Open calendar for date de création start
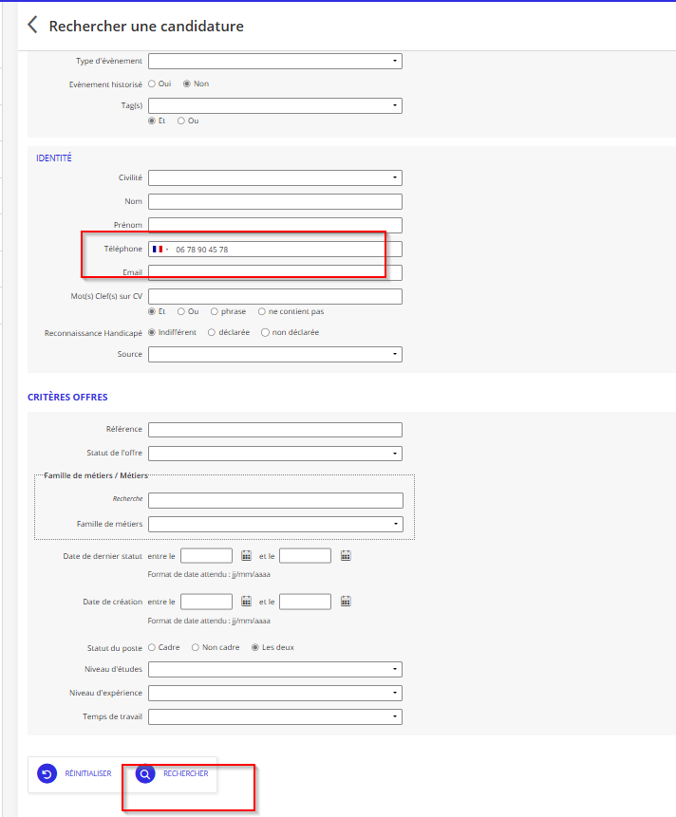Image resolution: width=676 pixels, height=817 pixels. tap(246, 602)
